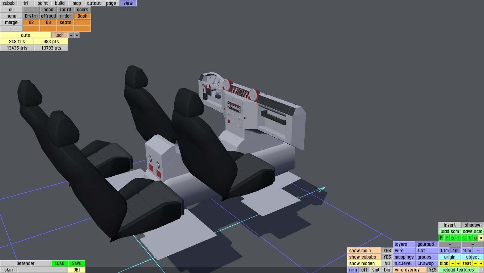The width and height of the screenshot is (484, 273).
Task: Switch to the build tab
Action: (x=60, y=3)
